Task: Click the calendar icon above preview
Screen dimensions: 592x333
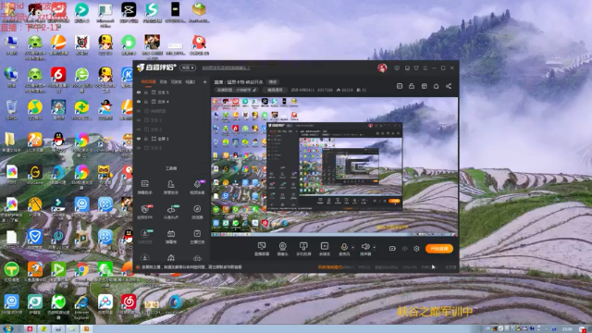Action: pyautogui.click(x=400, y=86)
